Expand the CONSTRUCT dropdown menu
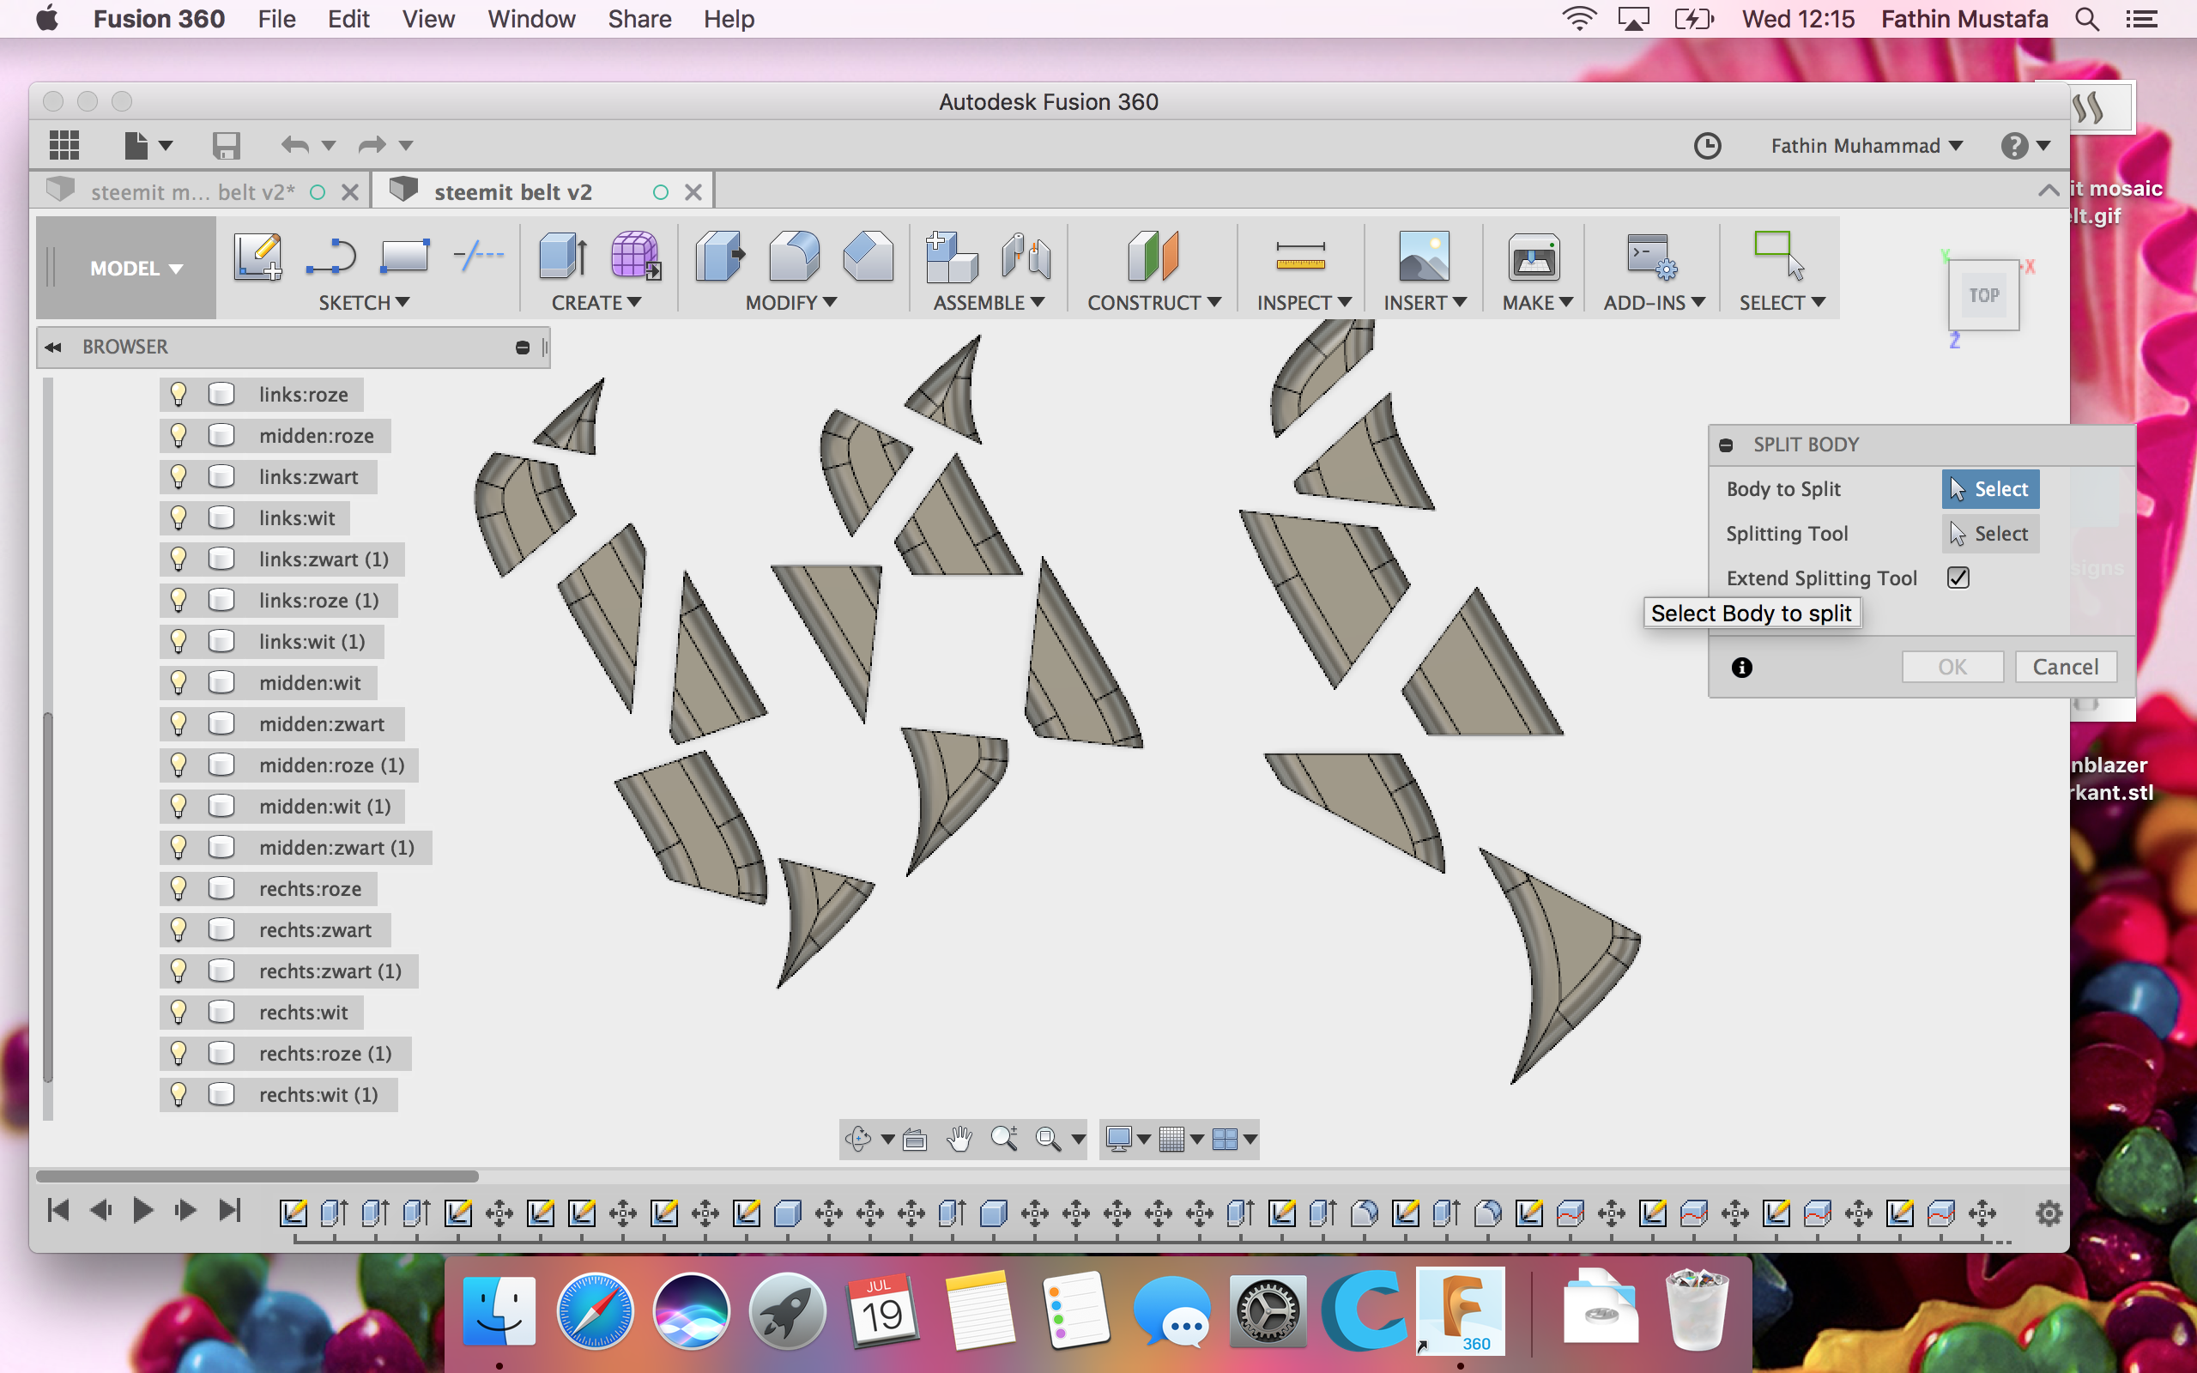Viewport: 2197px width, 1373px height. click(1154, 302)
